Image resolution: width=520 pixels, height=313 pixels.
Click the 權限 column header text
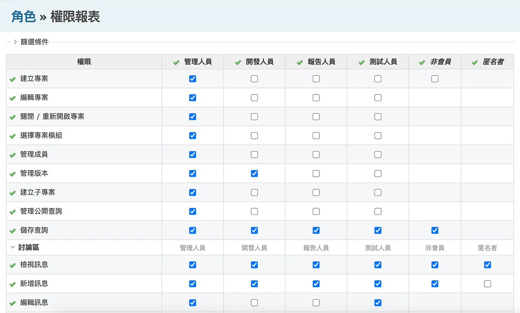(x=84, y=62)
